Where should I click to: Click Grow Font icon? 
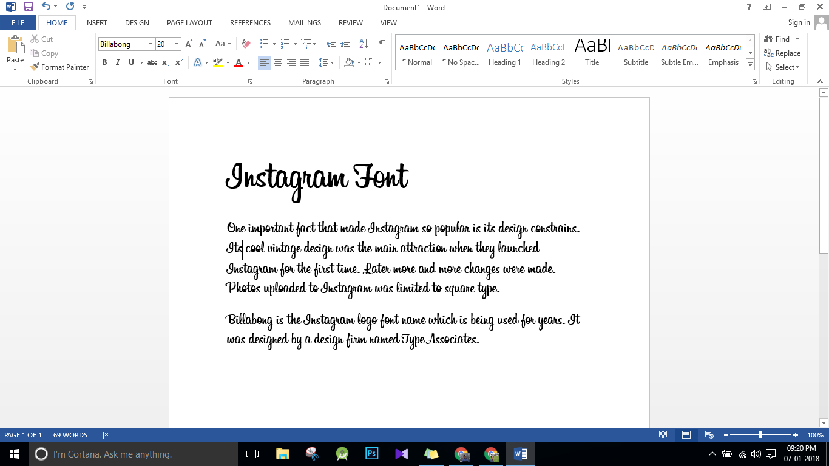[x=189, y=44]
